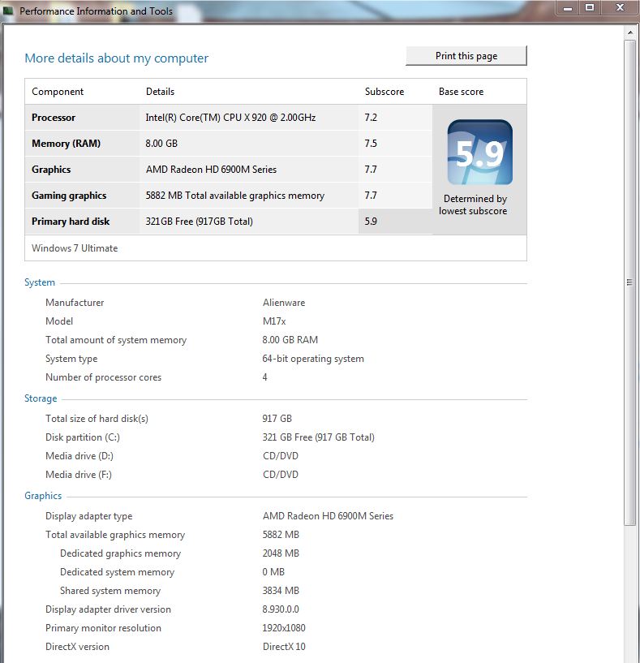The image size is (640, 663).
Task: Click the Subscore column header
Action: coord(384,92)
